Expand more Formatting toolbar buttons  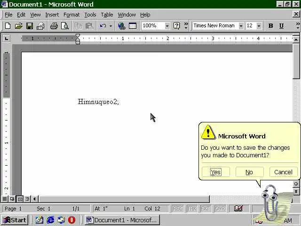[x=298, y=26]
